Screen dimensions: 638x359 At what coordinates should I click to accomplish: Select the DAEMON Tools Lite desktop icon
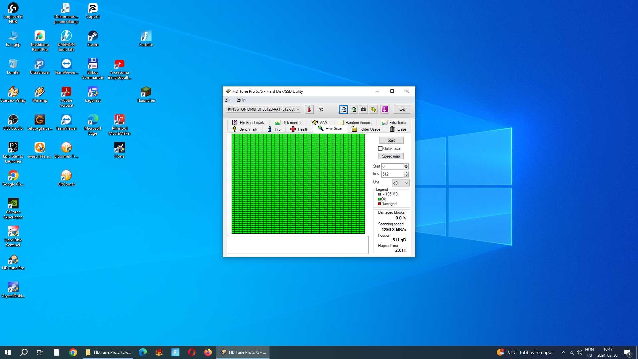click(x=66, y=41)
